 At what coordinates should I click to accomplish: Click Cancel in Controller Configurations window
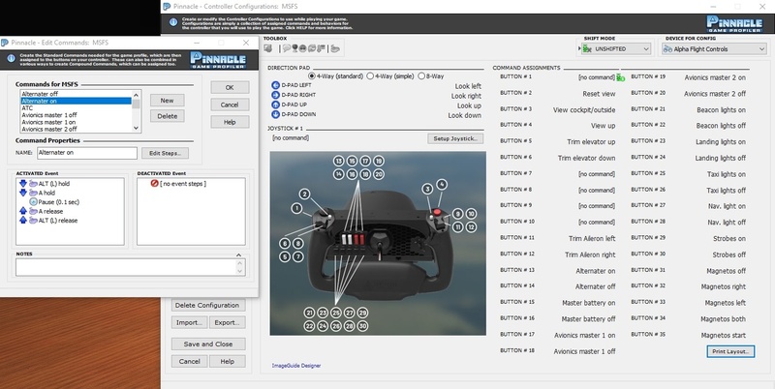point(189,361)
